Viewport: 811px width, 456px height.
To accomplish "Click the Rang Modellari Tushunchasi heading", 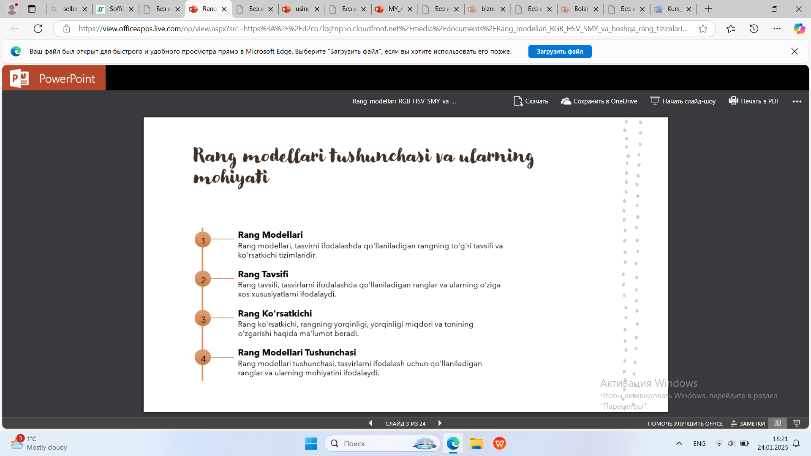I will (297, 353).
